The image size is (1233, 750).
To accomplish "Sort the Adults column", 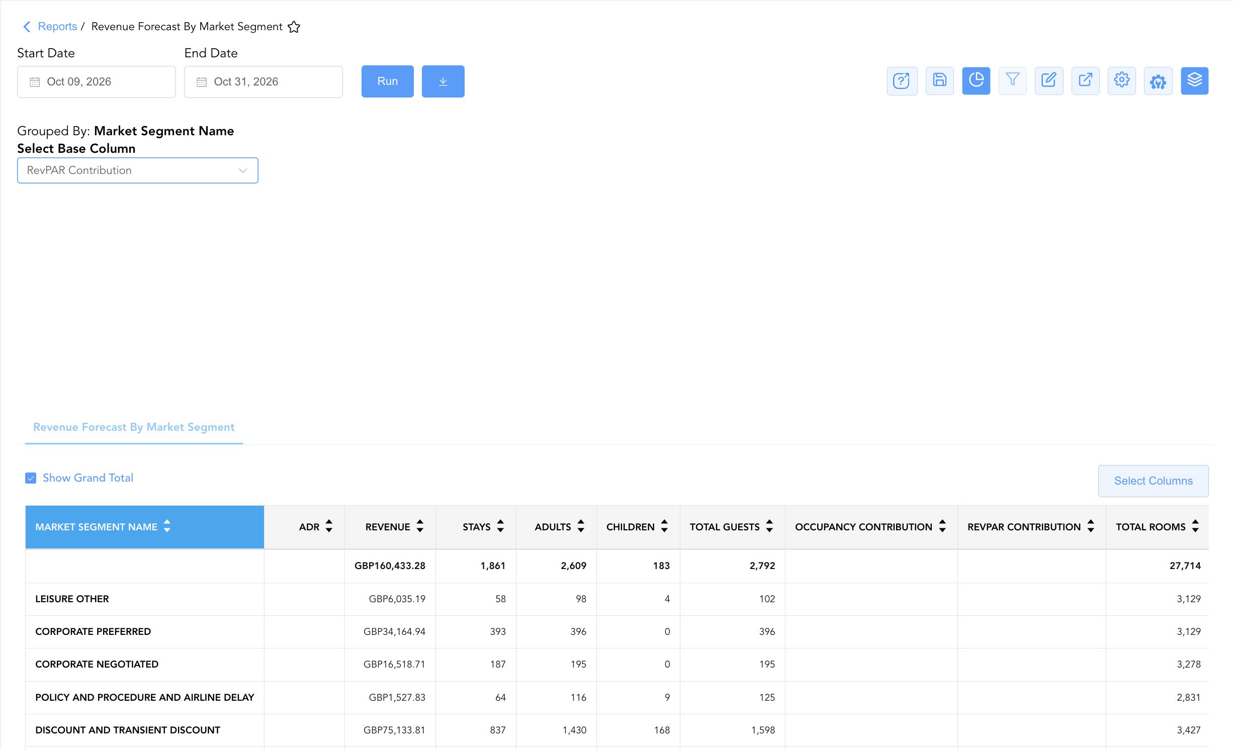I will coord(581,526).
